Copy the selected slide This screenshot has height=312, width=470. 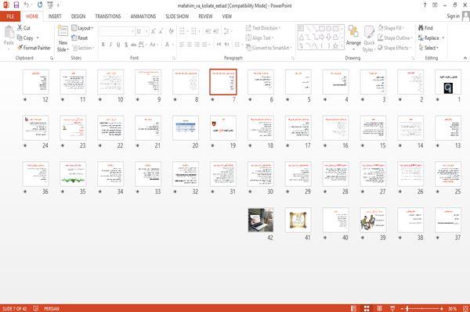(x=25, y=38)
